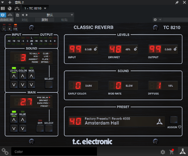
Task: Click the 复制 copy button
Action: point(45,20)
